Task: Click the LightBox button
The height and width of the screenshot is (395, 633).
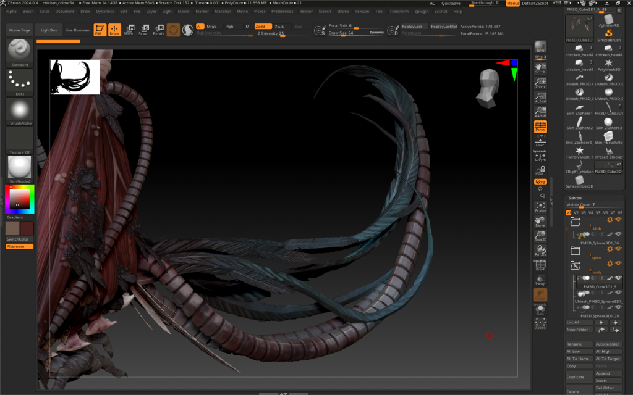Action: click(48, 30)
